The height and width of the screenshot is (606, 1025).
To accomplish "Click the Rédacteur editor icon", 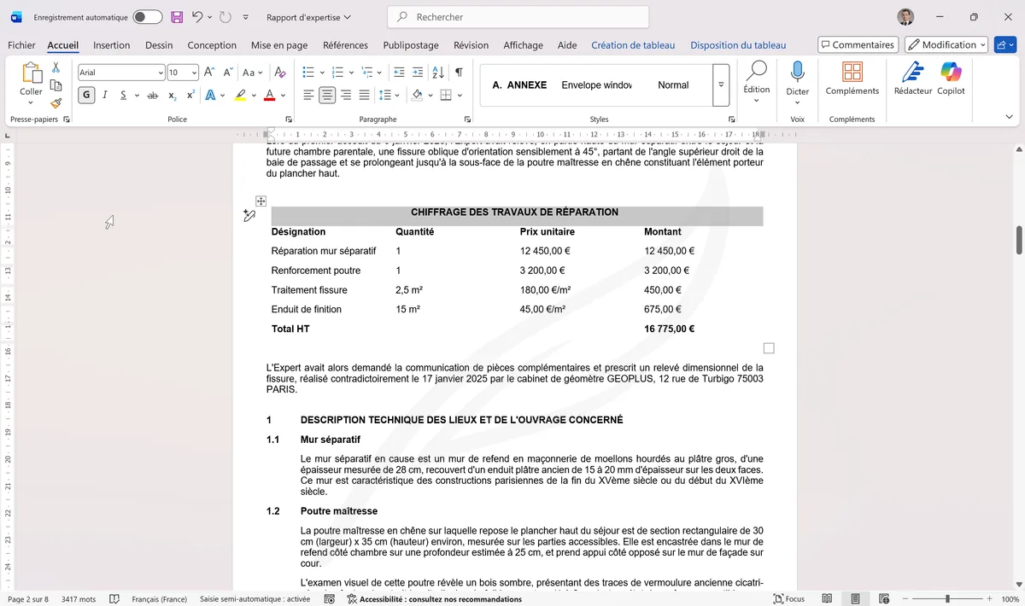I will 912,79.
